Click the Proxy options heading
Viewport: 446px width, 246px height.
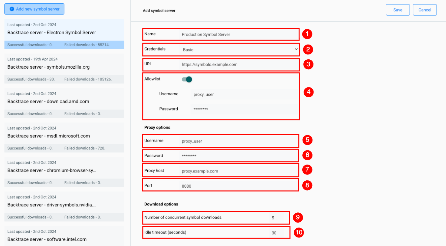click(157, 127)
